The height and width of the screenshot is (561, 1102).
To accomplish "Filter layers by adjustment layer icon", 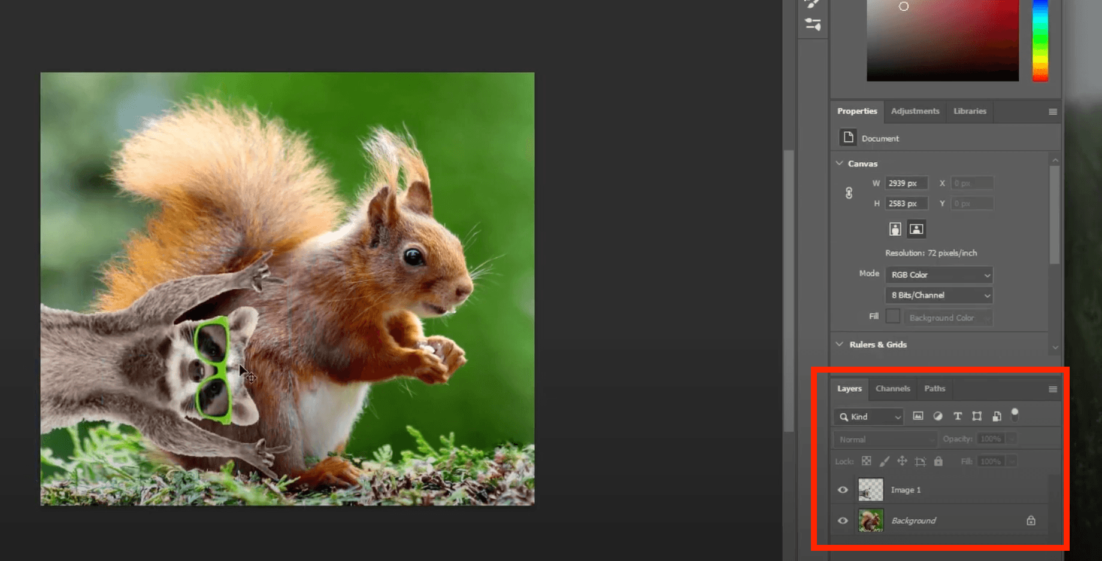I will point(938,416).
